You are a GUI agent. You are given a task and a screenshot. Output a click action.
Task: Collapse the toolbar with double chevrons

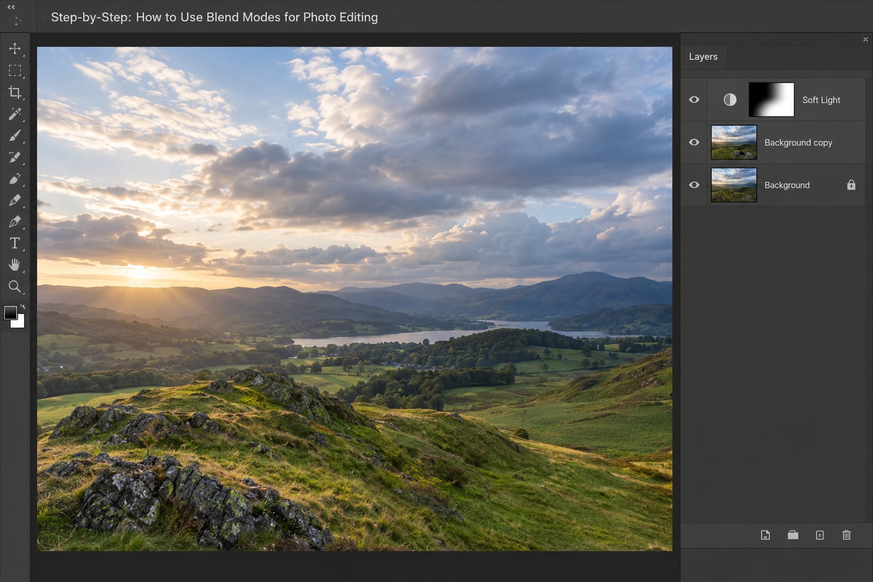point(11,7)
